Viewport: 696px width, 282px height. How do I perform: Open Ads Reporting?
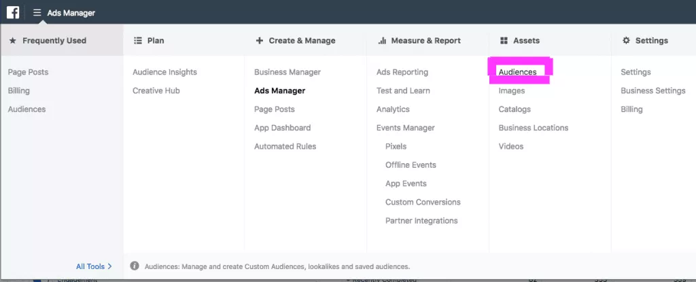(x=402, y=72)
